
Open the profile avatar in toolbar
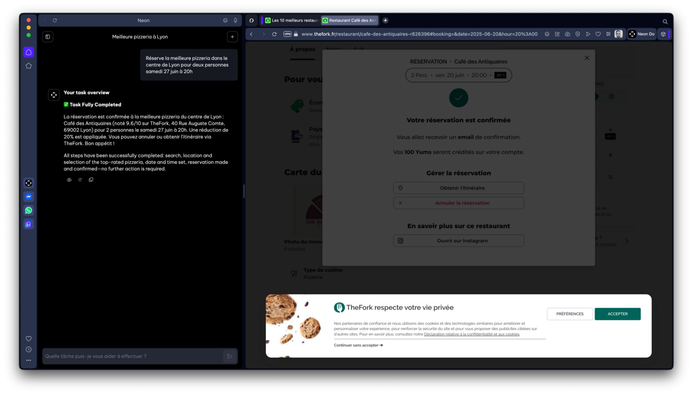coord(619,34)
